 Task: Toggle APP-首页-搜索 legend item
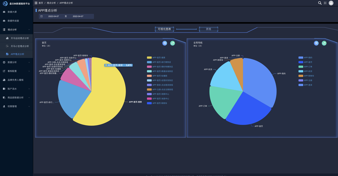156,57
